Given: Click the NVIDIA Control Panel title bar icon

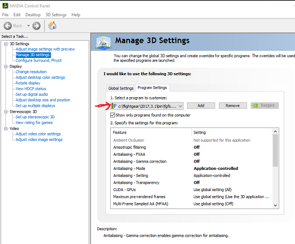Looking at the screenshot, I should pyautogui.click(x=5, y=6).
